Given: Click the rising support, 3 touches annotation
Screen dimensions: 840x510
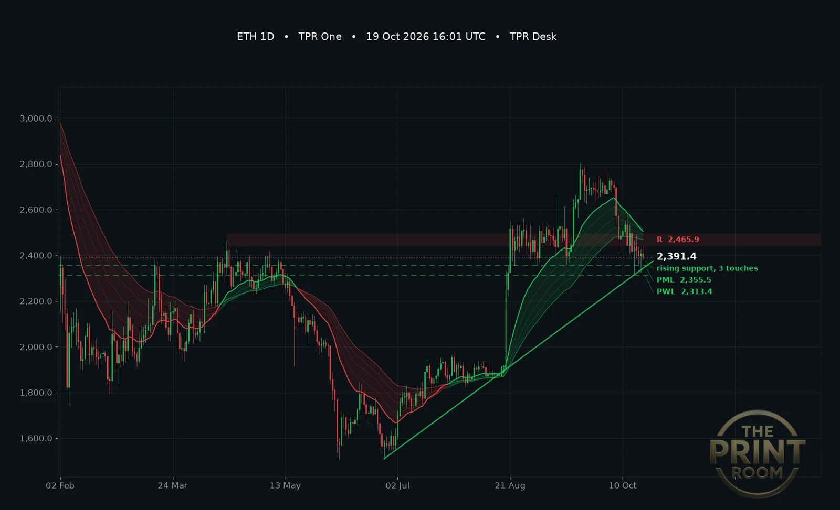Looking at the screenshot, I should pyautogui.click(x=707, y=268).
